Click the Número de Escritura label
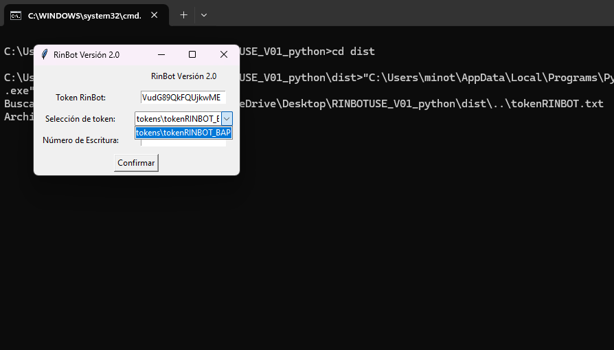This screenshot has height=350, width=614. click(80, 140)
